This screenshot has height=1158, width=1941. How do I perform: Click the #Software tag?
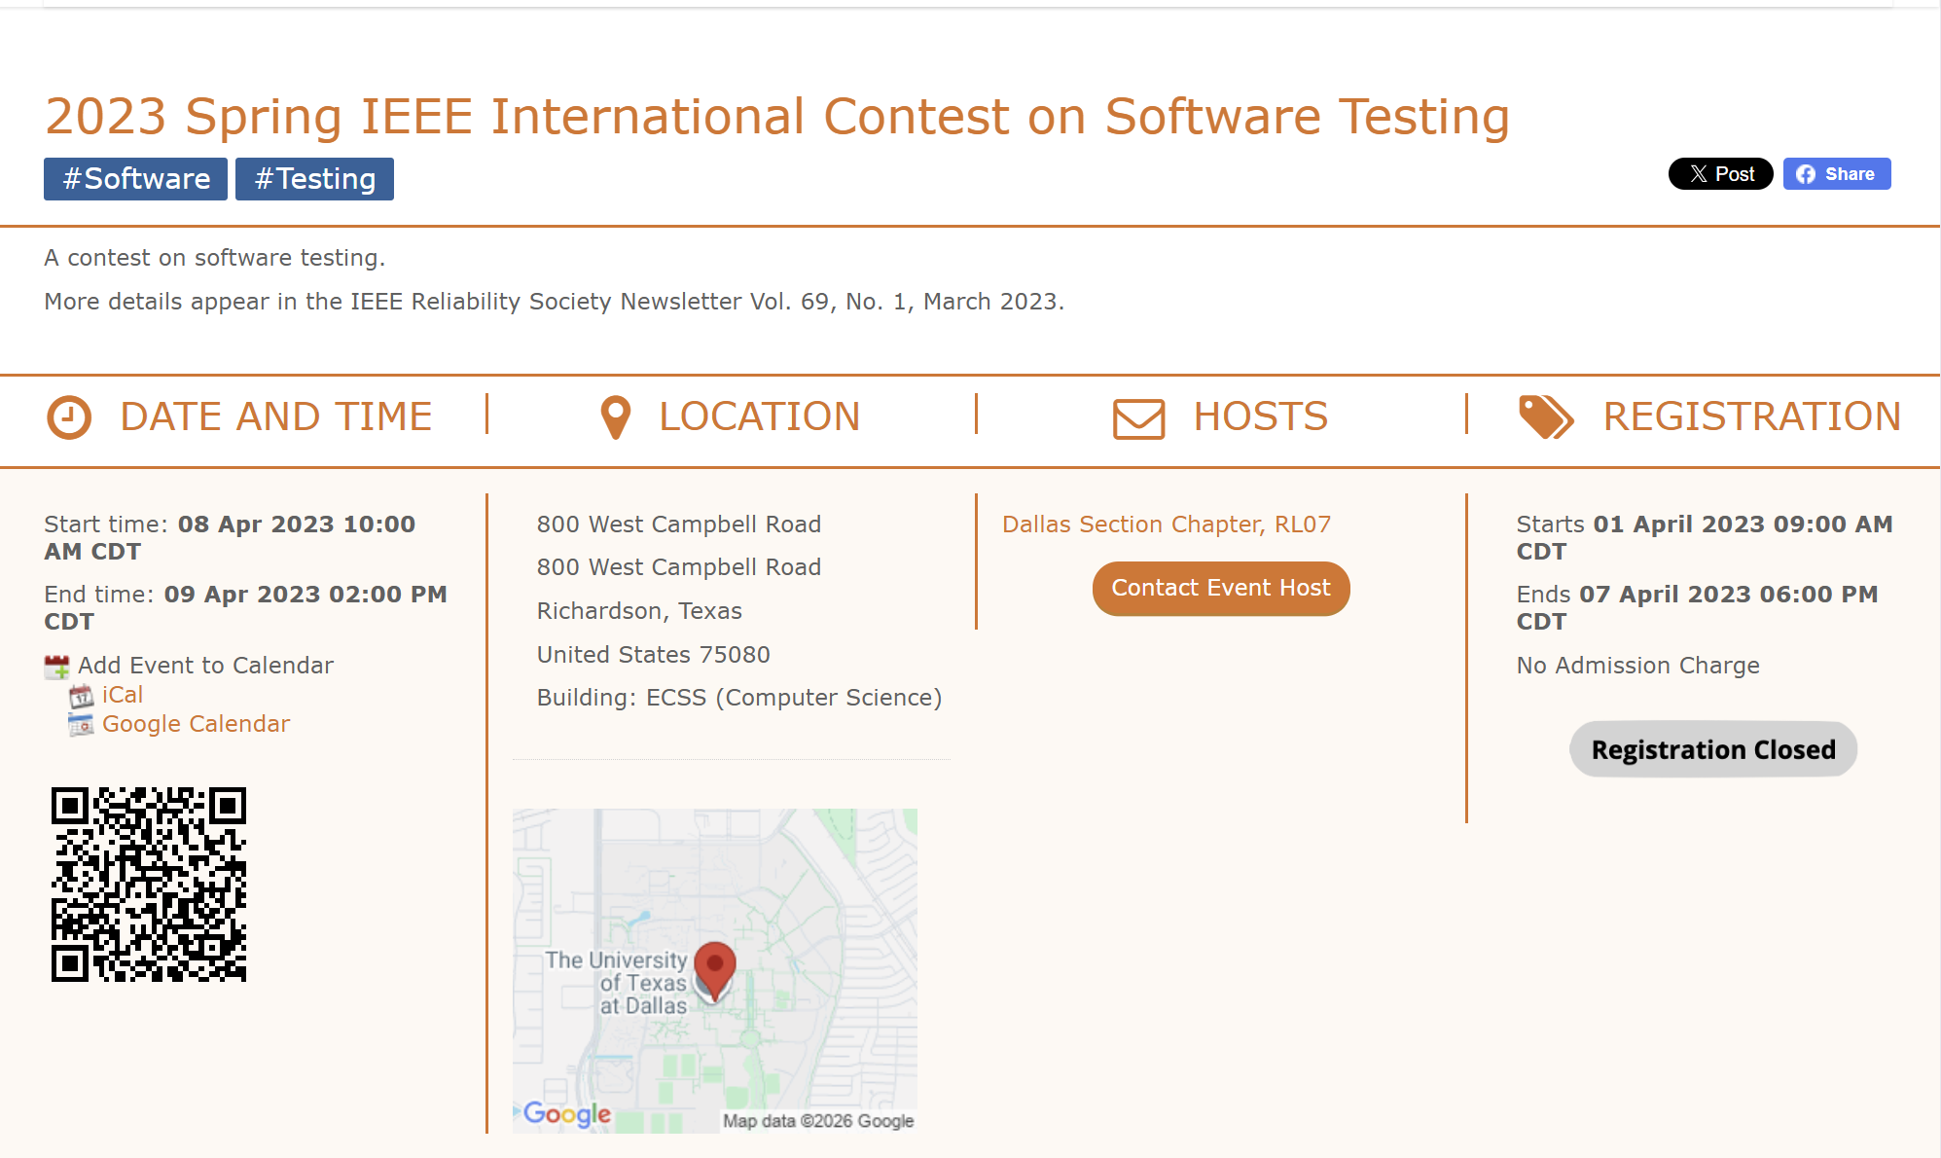click(135, 179)
